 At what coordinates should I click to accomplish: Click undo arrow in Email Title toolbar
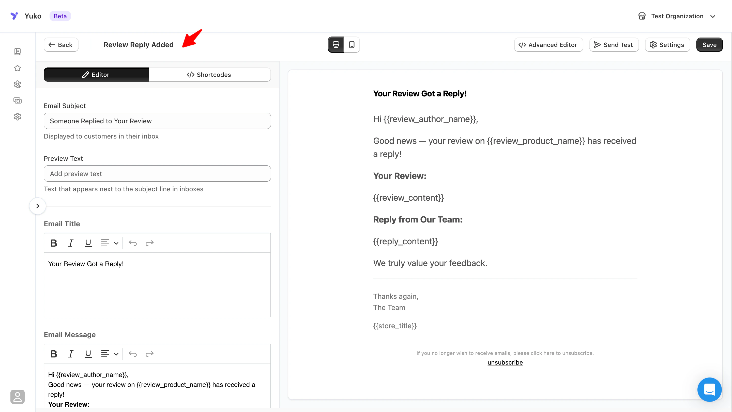click(x=133, y=243)
